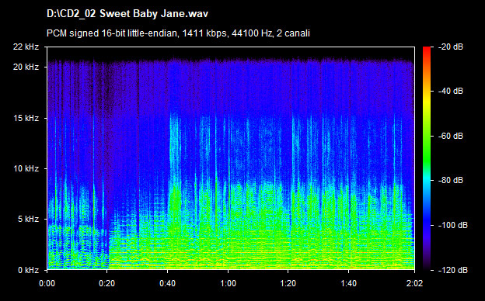Click the PCM signed 16-bit format info line

tap(178, 33)
